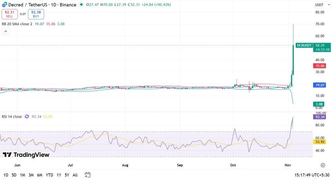Select the 3M time range

point(31,175)
